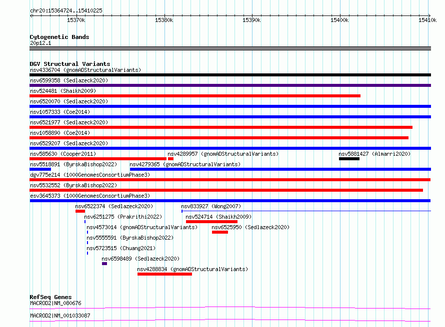Open the nsv4288834 gnomAD variant label
This screenshot has width=445, height=327.
(x=192, y=269)
